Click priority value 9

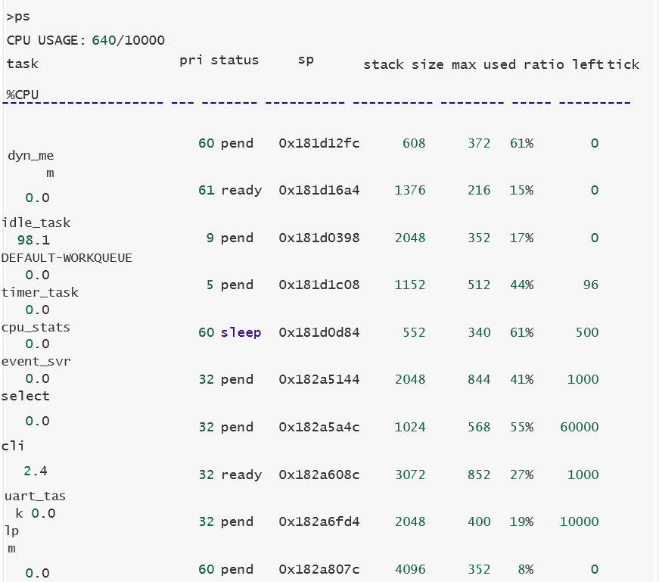(210, 238)
